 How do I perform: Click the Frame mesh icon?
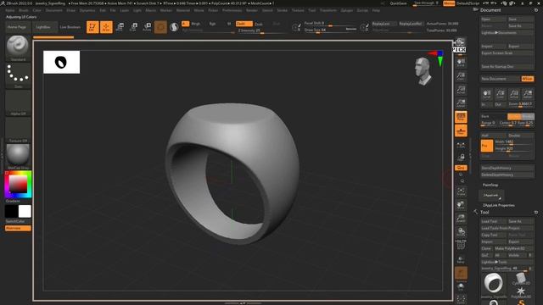[x=461, y=191]
